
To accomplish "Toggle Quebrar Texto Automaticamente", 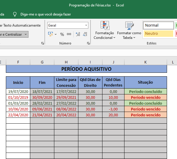I will [20, 25].
